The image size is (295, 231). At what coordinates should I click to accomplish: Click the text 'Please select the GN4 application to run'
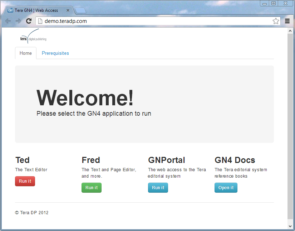tap(94, 114)
